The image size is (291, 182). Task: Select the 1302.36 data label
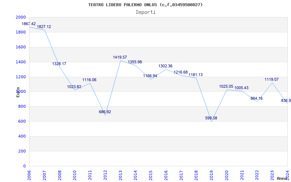pos(166,66)
